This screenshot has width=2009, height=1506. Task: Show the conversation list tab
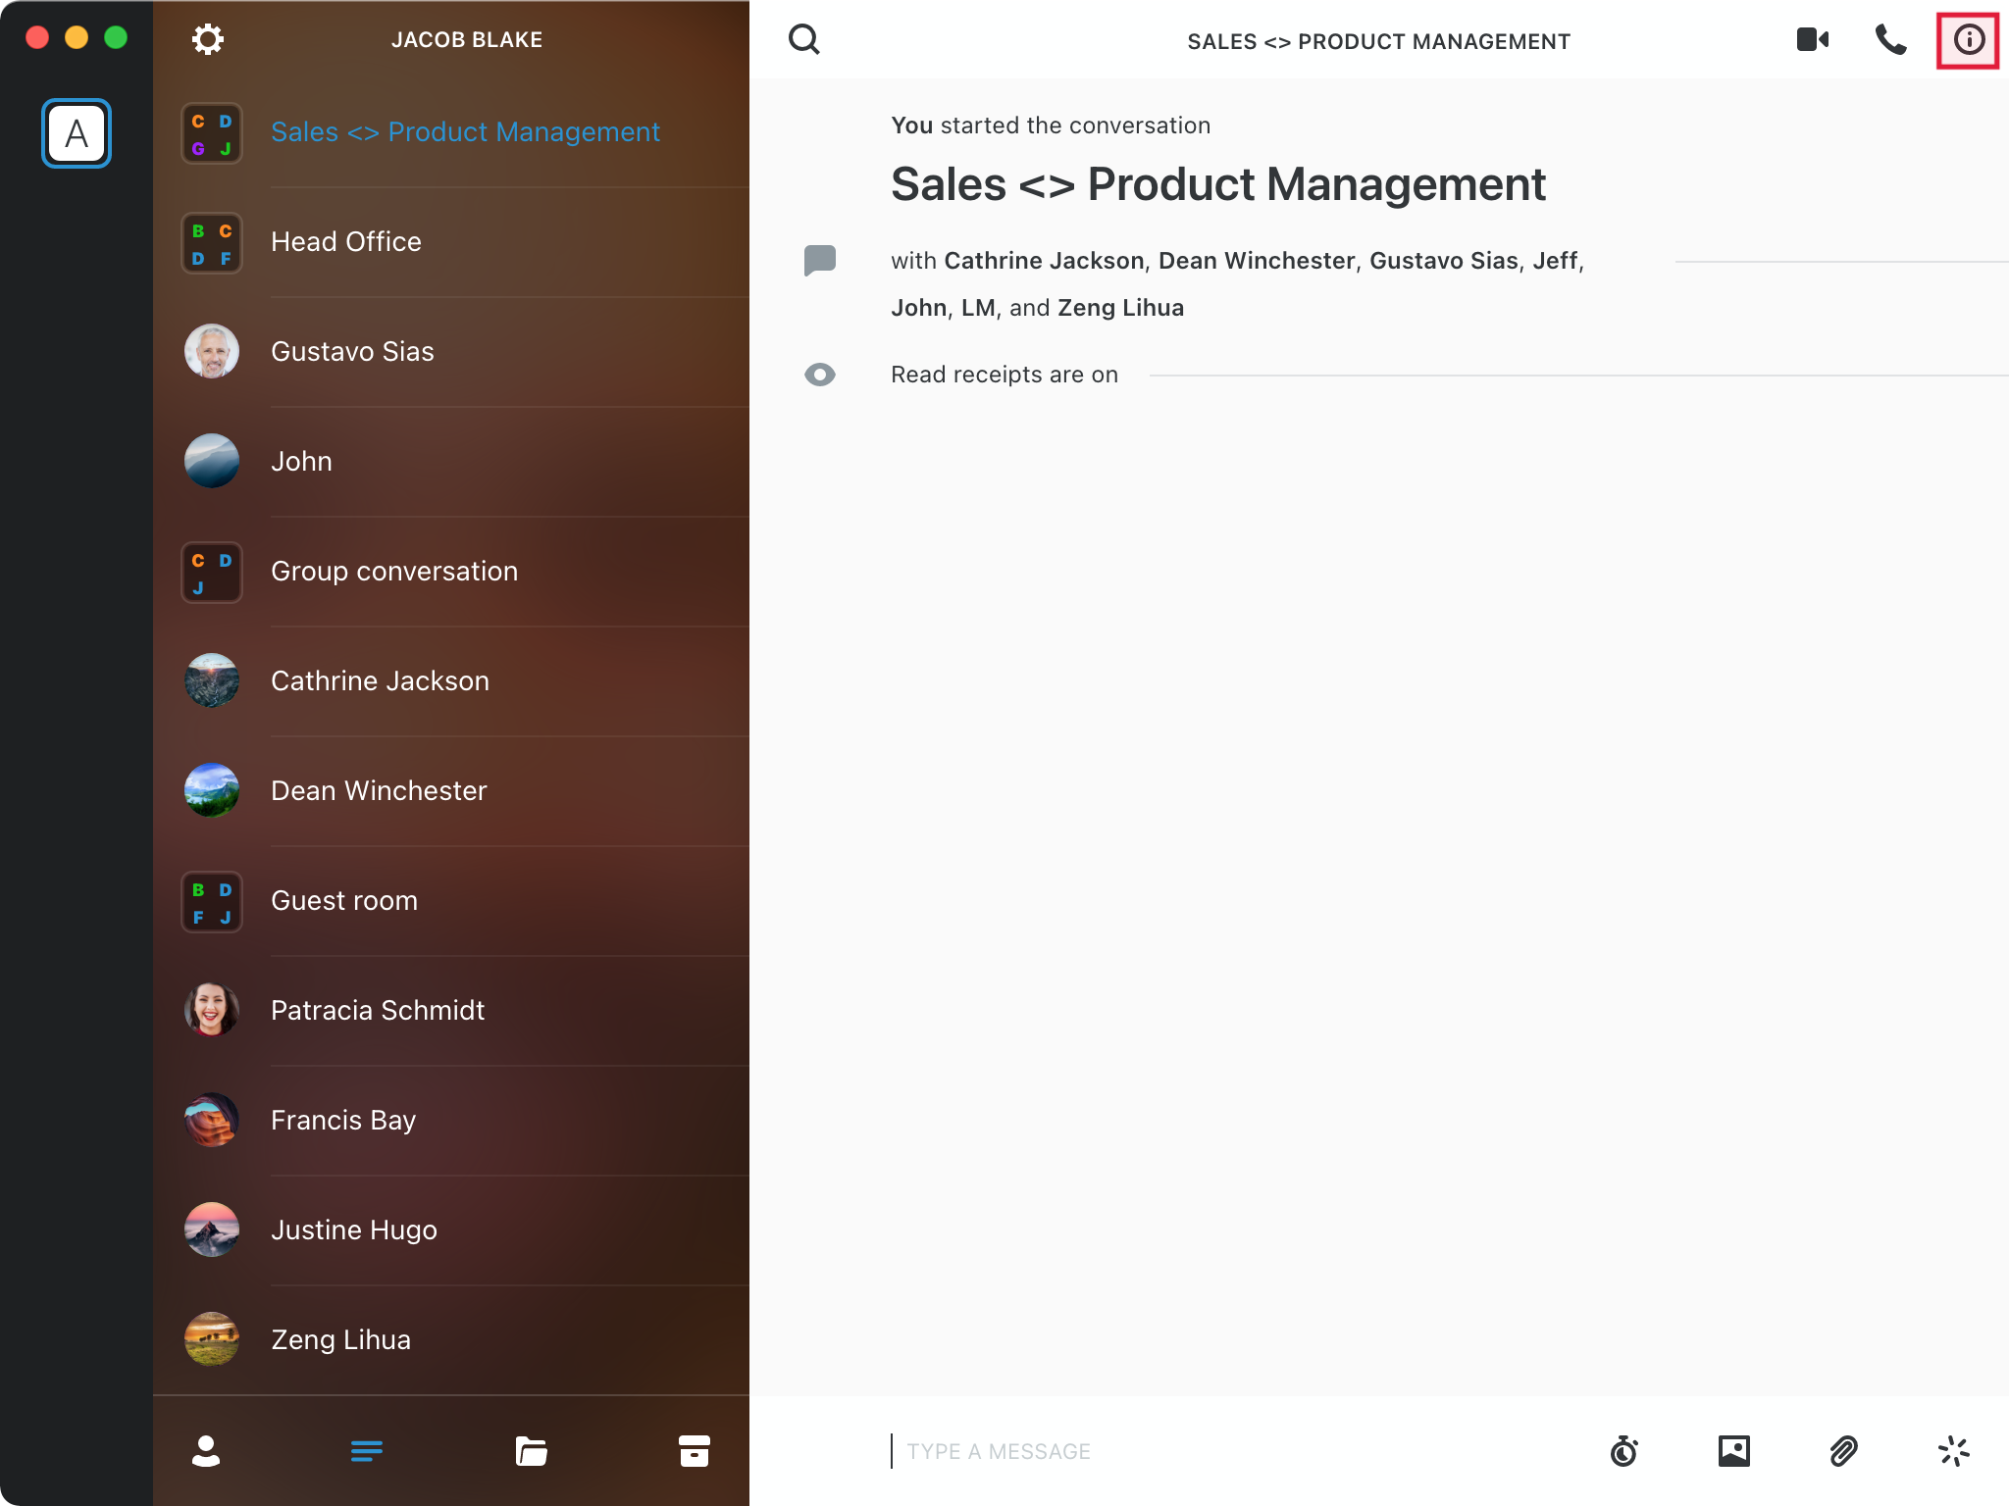tap(367, 1451)
